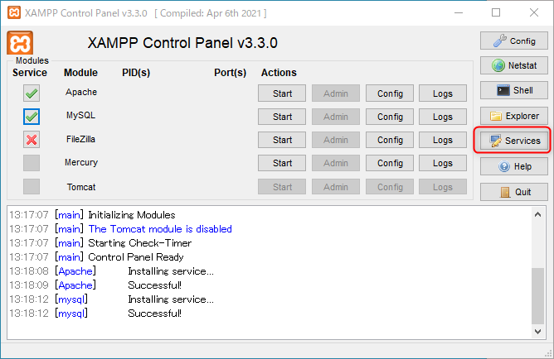Start the Apache module
Screen dimensions: 554x359
[x=282, y=93]
